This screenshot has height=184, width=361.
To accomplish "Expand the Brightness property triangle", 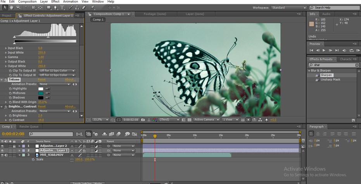I will point(6,115).
